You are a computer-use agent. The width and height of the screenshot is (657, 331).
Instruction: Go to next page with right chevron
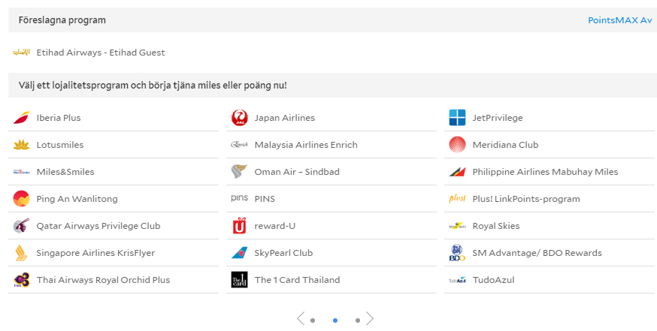370,319
